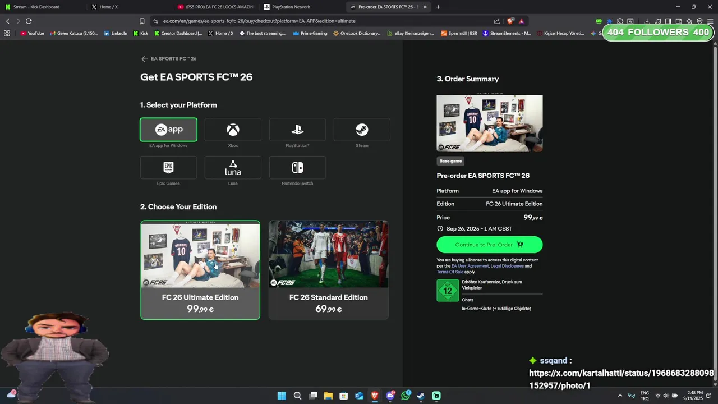This screenshot has height=404, width=718.
Task: Open the YouTube bookmark
Action: [32, 33]
